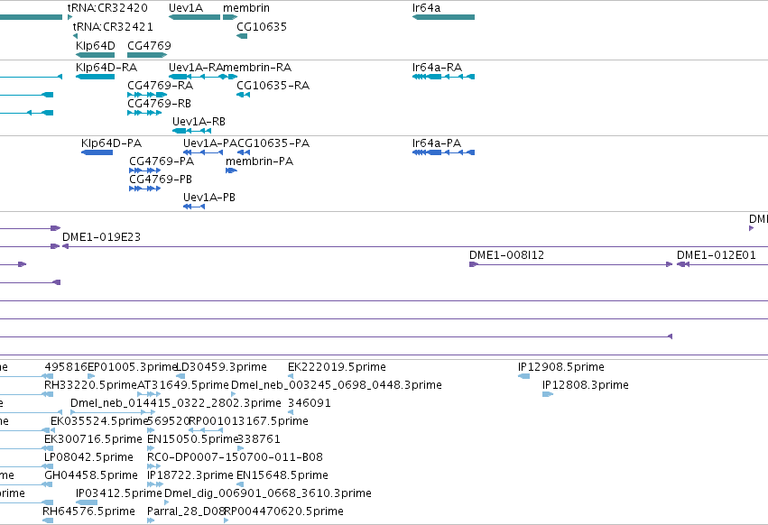Select Dmel_neb_014415_0322_2802.3prime feature line
The width and height of the screenshot is (768, 525).
(x=111, y=412)
